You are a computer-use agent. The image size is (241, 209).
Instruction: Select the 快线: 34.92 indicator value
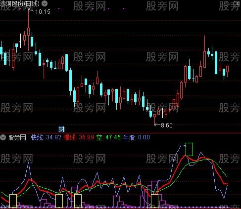tap(46, 137)
